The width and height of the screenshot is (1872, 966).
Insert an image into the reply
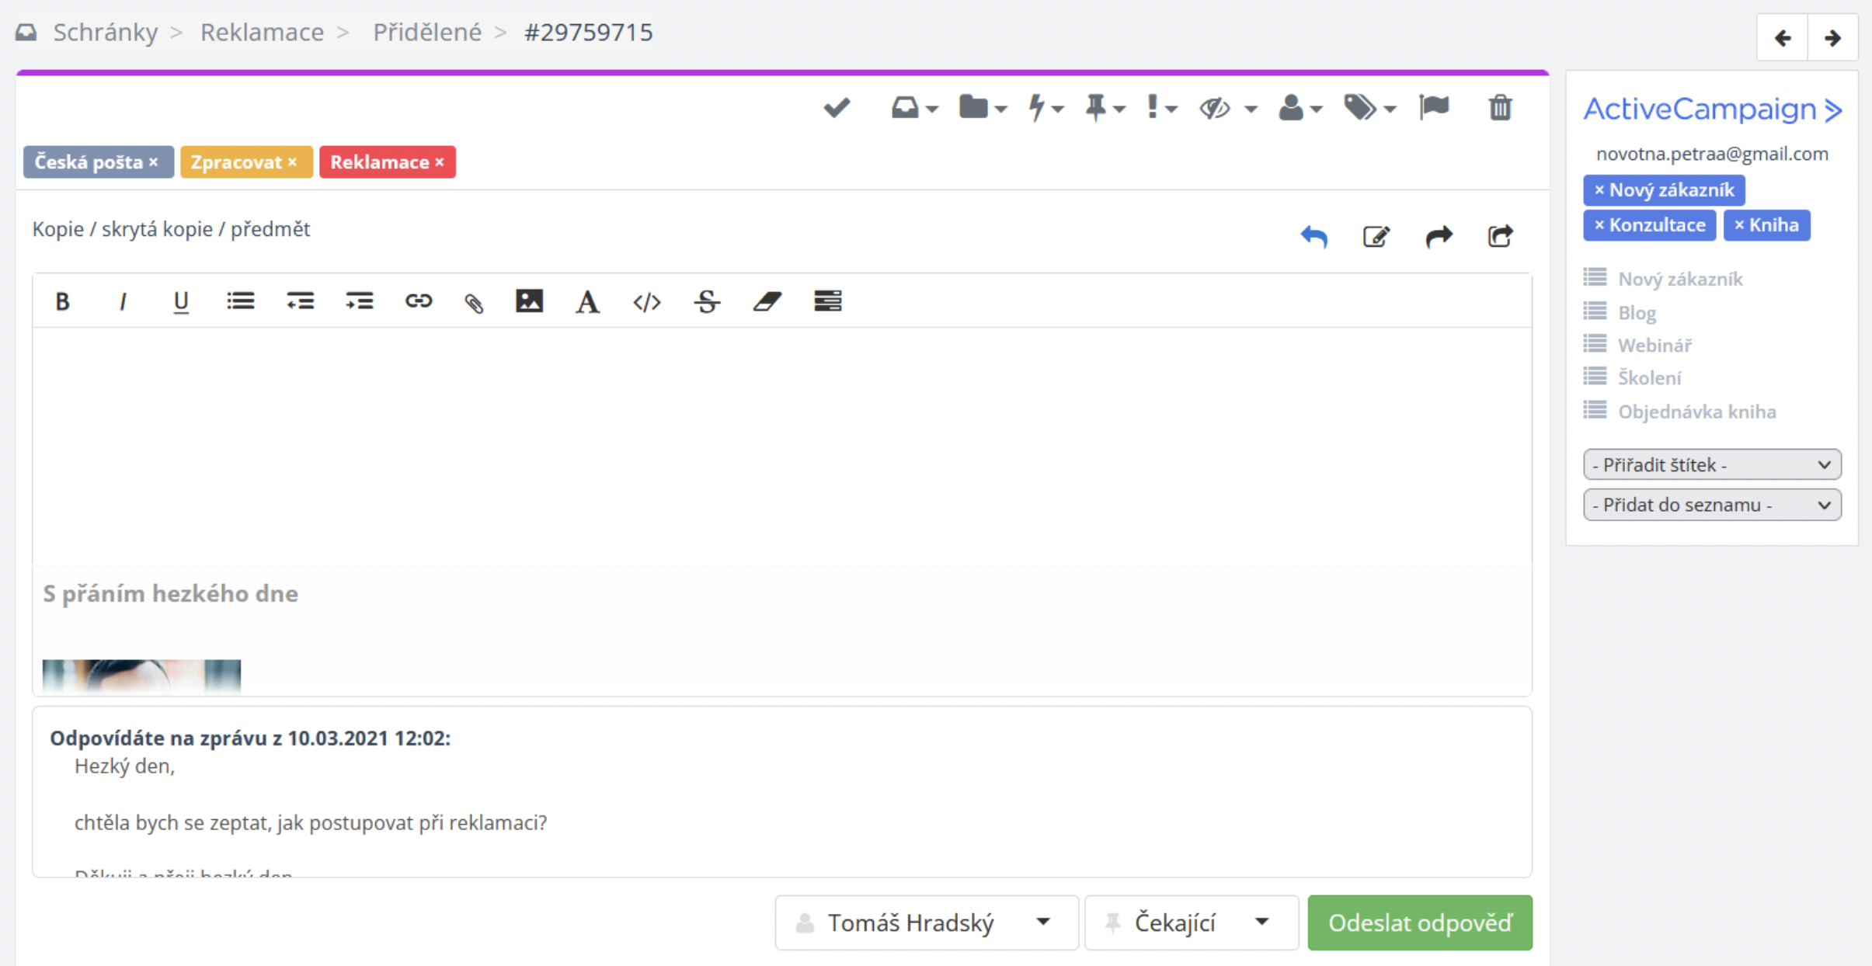(x=529, y=301)
